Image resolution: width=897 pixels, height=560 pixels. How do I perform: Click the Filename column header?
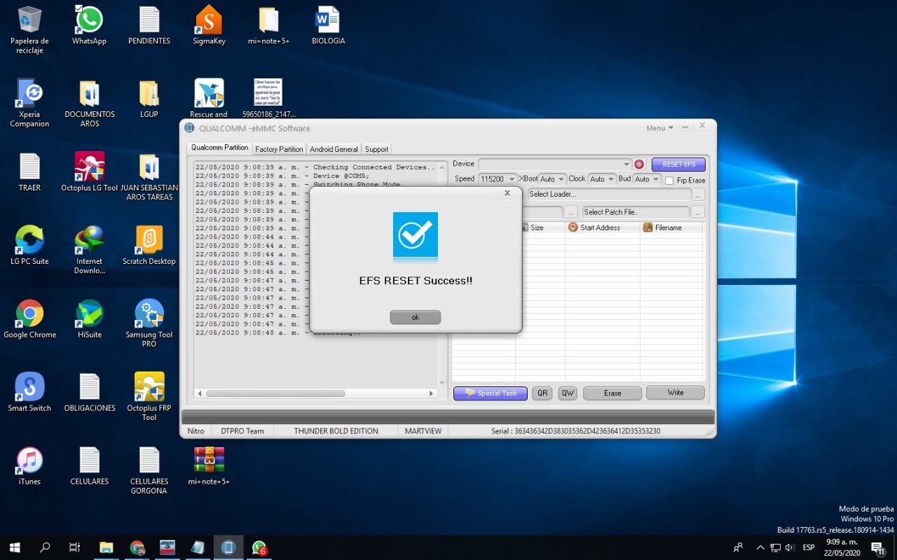(x=671, y=227)
